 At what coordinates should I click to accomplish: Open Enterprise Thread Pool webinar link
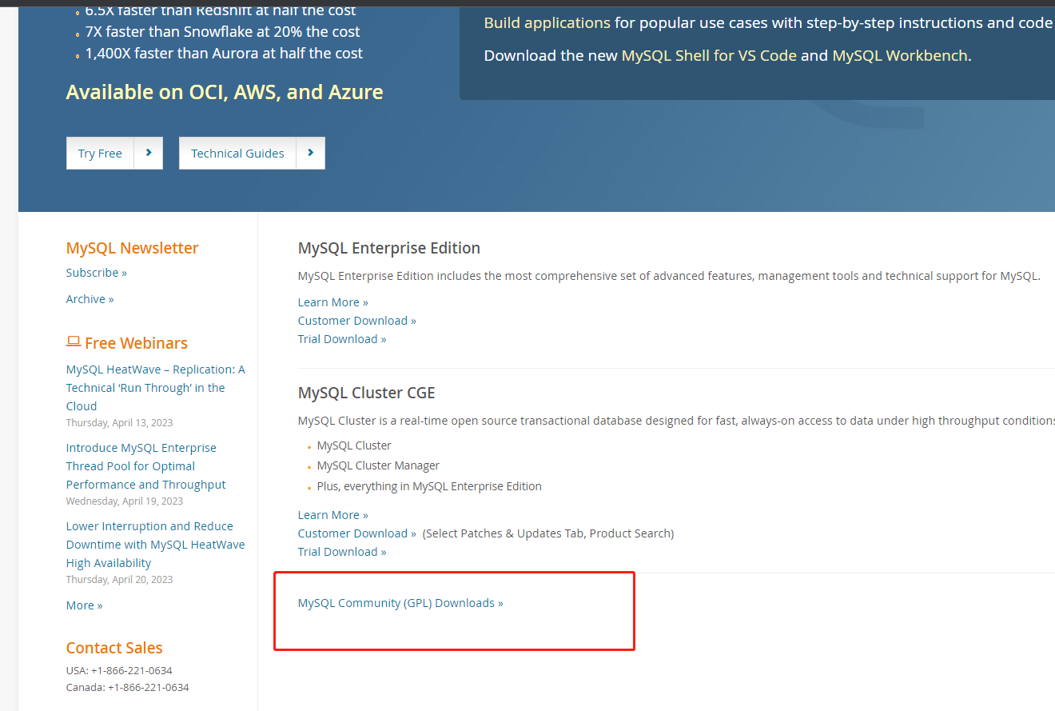(146, 466)
